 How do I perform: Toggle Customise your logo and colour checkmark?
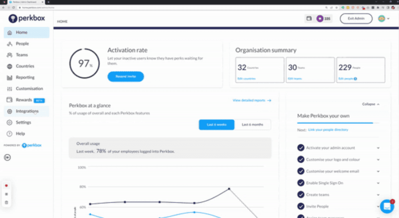click(301, 159)
